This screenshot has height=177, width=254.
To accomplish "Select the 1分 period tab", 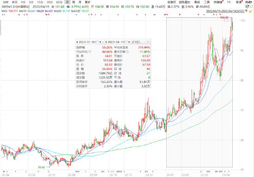I will click(x=23, y=2).
